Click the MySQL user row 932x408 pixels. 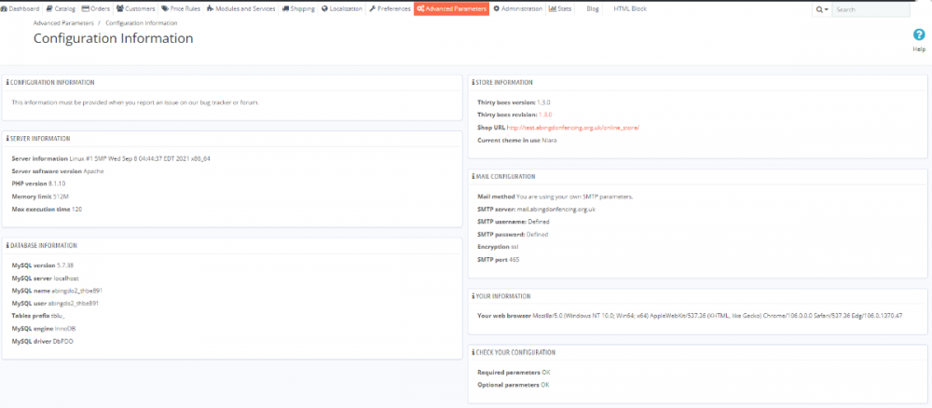[55, 303]
